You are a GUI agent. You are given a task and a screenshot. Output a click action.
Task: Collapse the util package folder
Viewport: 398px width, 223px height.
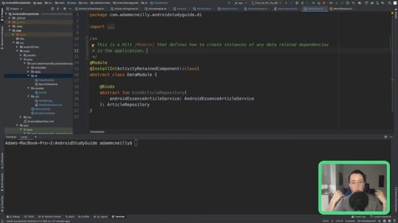click(x=29, y=97)
